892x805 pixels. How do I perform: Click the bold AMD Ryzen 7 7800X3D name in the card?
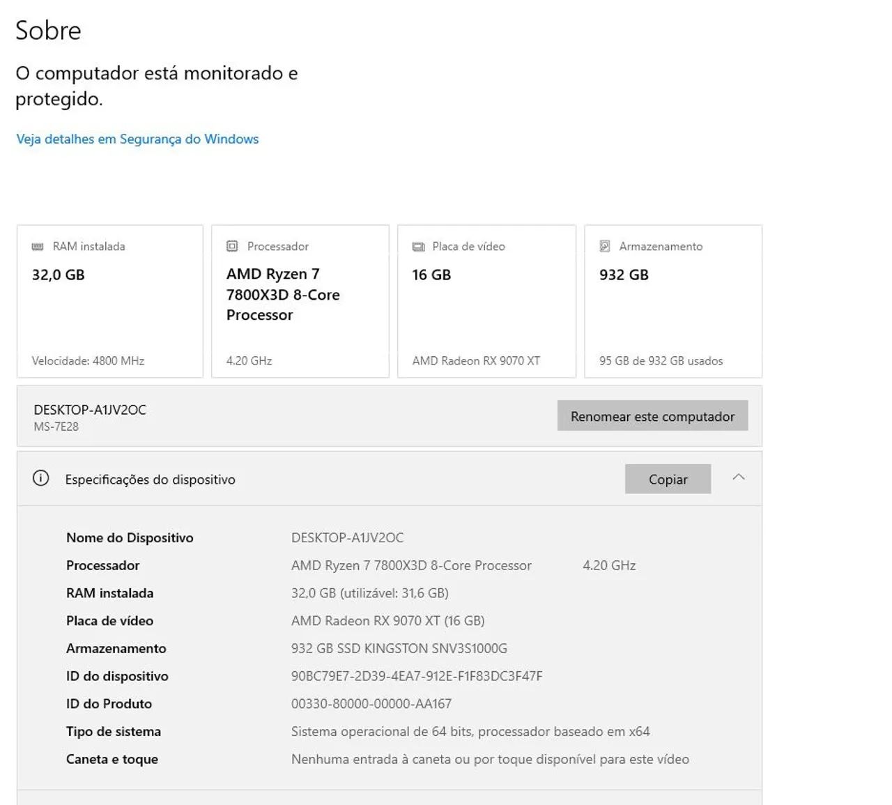(283, 294)
